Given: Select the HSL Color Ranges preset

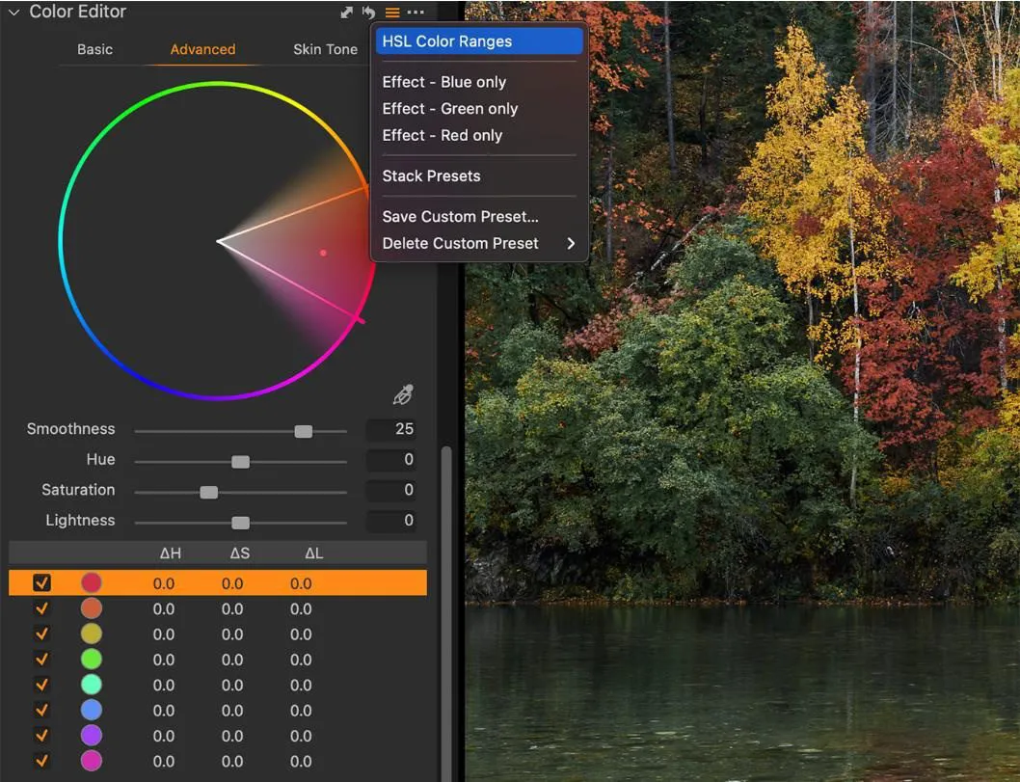Looking at the screenshot, I should (479, 41).
